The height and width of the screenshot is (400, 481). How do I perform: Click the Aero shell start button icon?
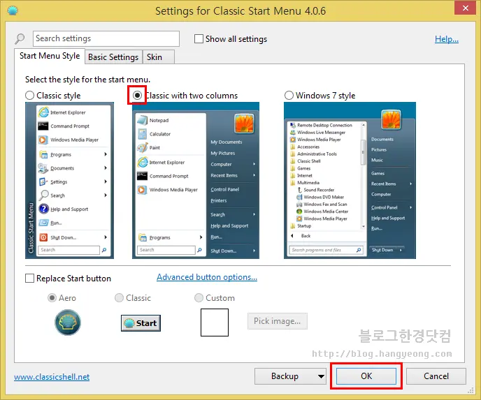click(68, 323)
